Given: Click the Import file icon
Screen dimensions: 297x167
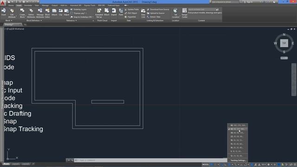Looking at the screenshot, I should coord(114,12).
